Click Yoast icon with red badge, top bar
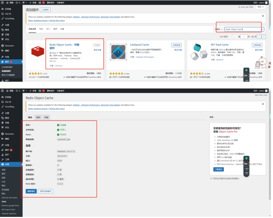 [x=41, y=3]
